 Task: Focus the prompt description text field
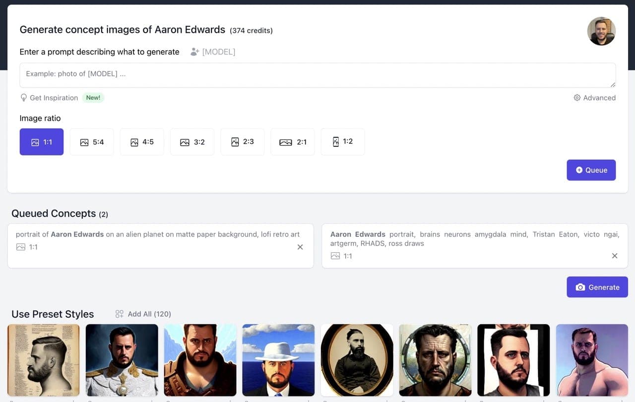317,75
